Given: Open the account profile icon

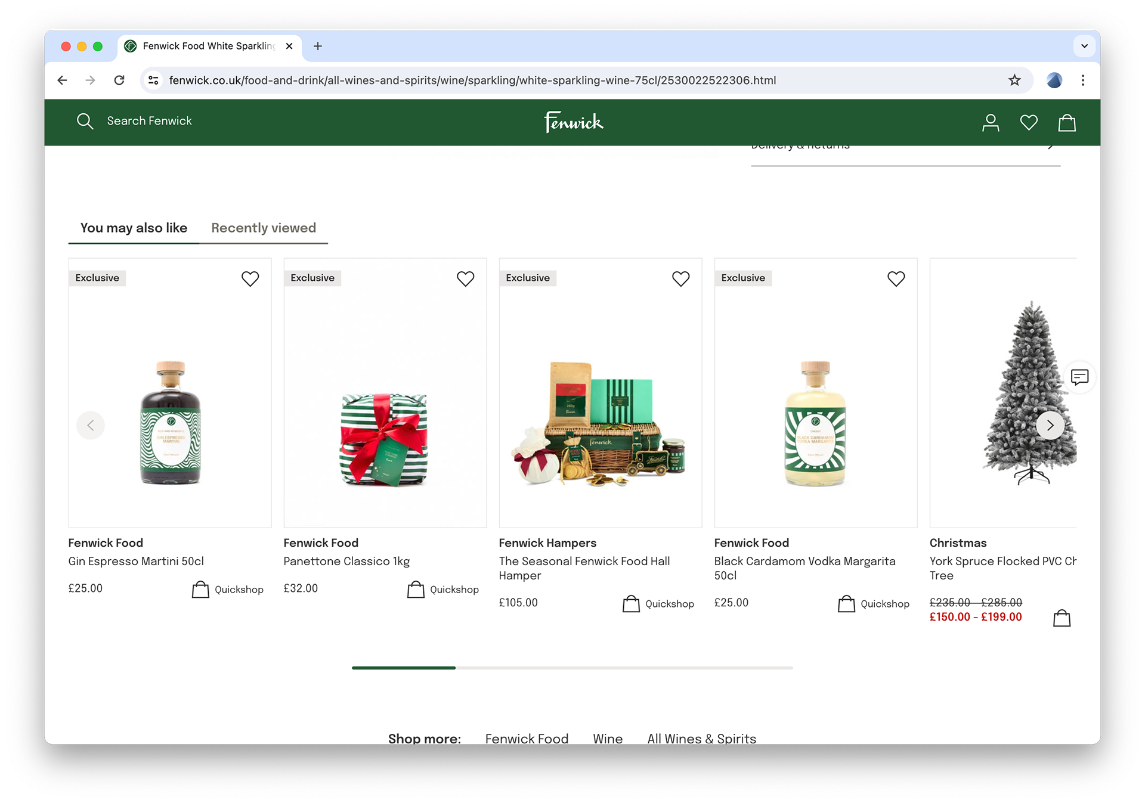Looking at the screenshot, I should [991, 123].
